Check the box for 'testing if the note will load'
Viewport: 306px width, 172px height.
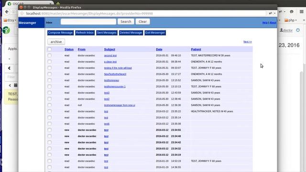point(50,68)
